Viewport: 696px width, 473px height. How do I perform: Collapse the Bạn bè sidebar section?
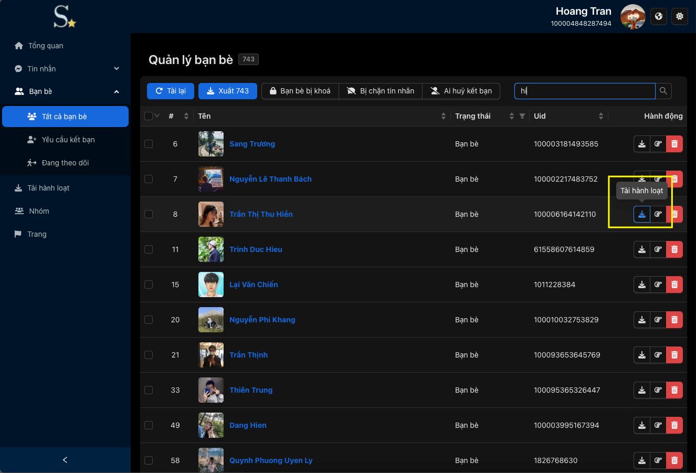pos(65,91)
